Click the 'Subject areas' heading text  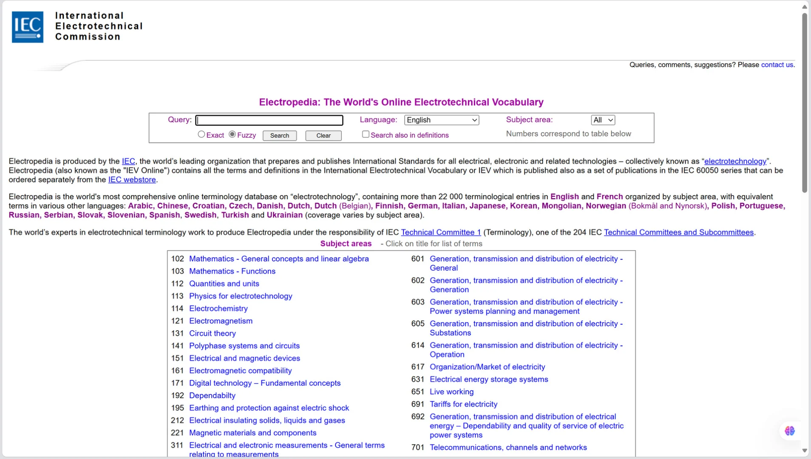346,244
